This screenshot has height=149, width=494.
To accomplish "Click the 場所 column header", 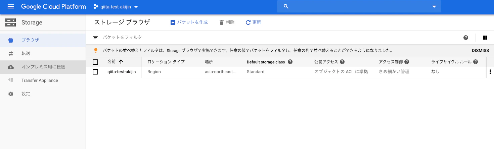I will [x=209, y=62].
